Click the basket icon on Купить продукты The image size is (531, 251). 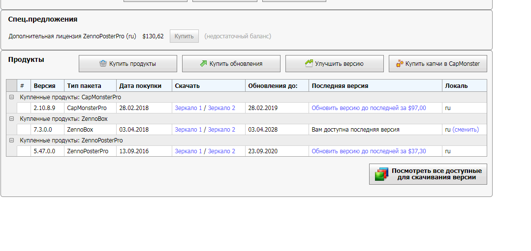[103, 63]
